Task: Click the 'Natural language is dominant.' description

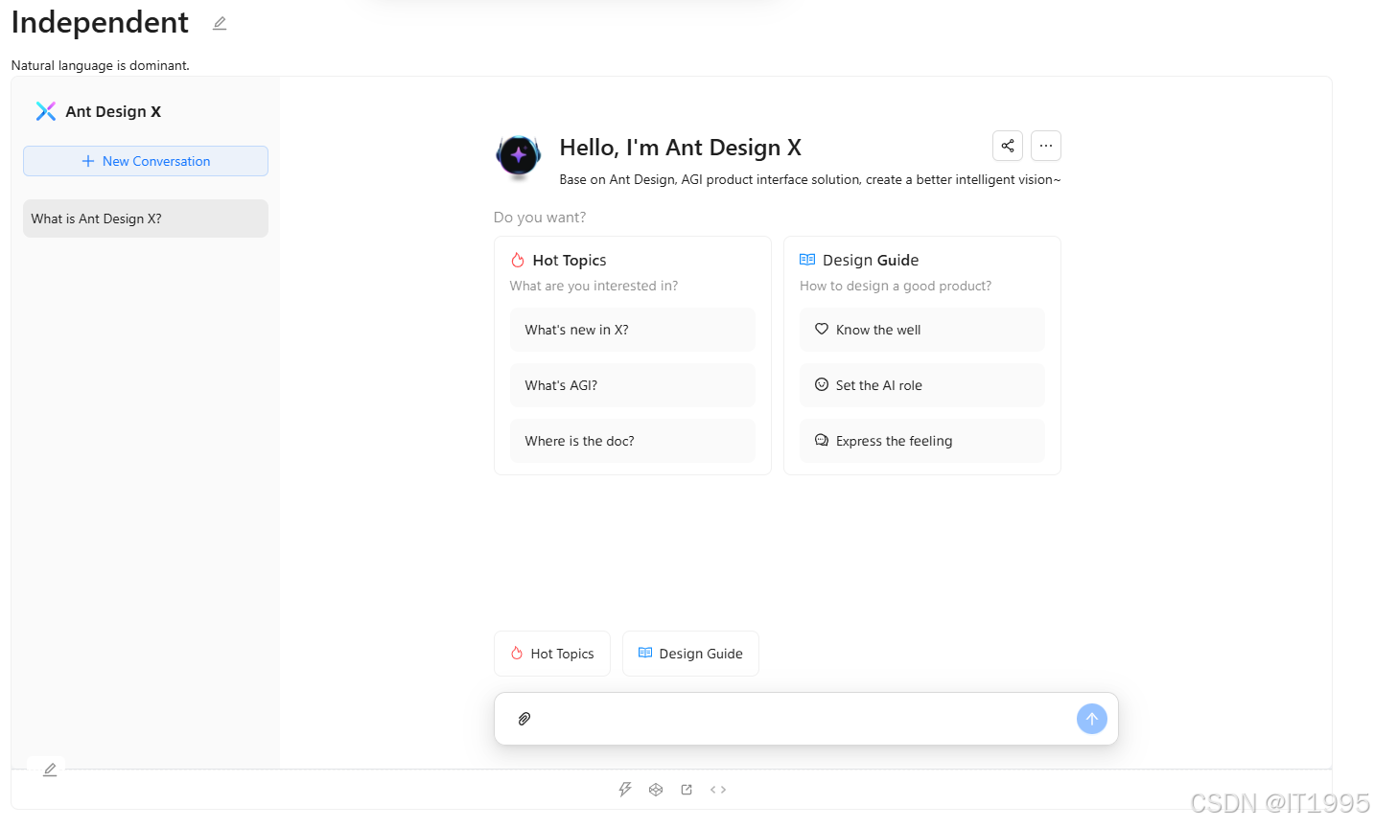Action: point(101,65)
